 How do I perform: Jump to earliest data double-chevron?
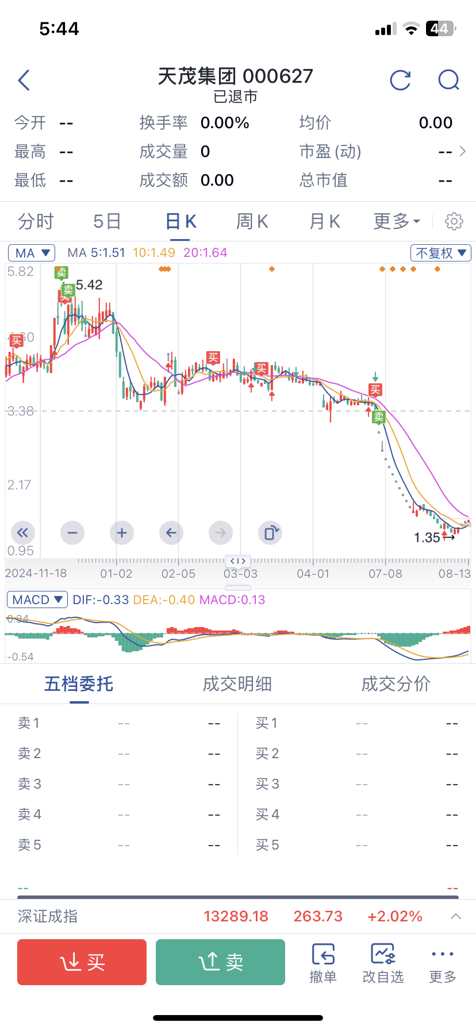point(22,533)
